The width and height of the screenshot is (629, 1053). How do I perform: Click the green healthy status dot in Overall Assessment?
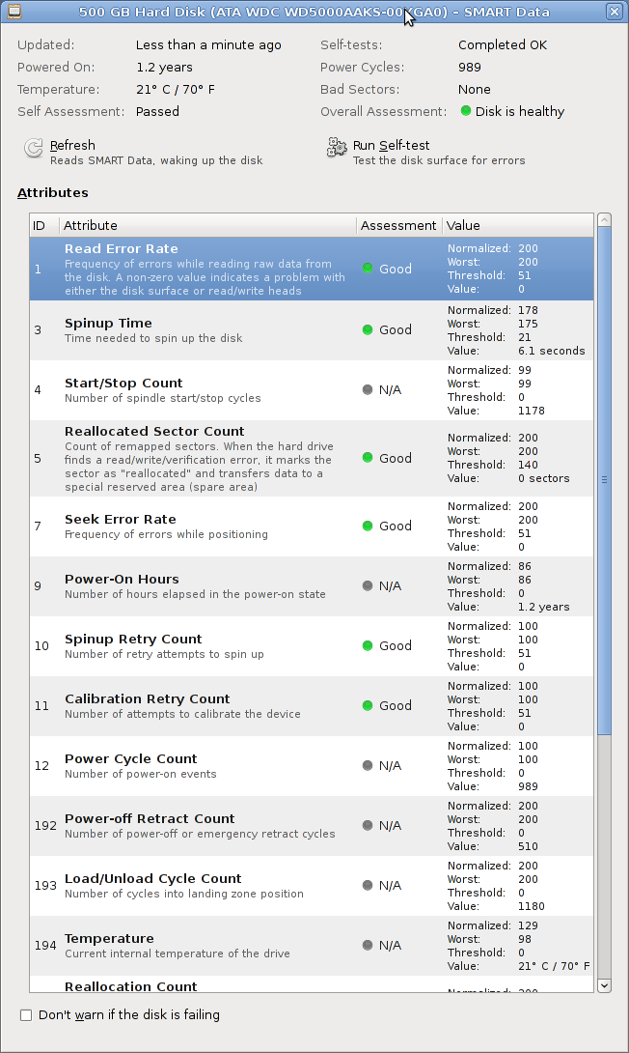[466, 111]
